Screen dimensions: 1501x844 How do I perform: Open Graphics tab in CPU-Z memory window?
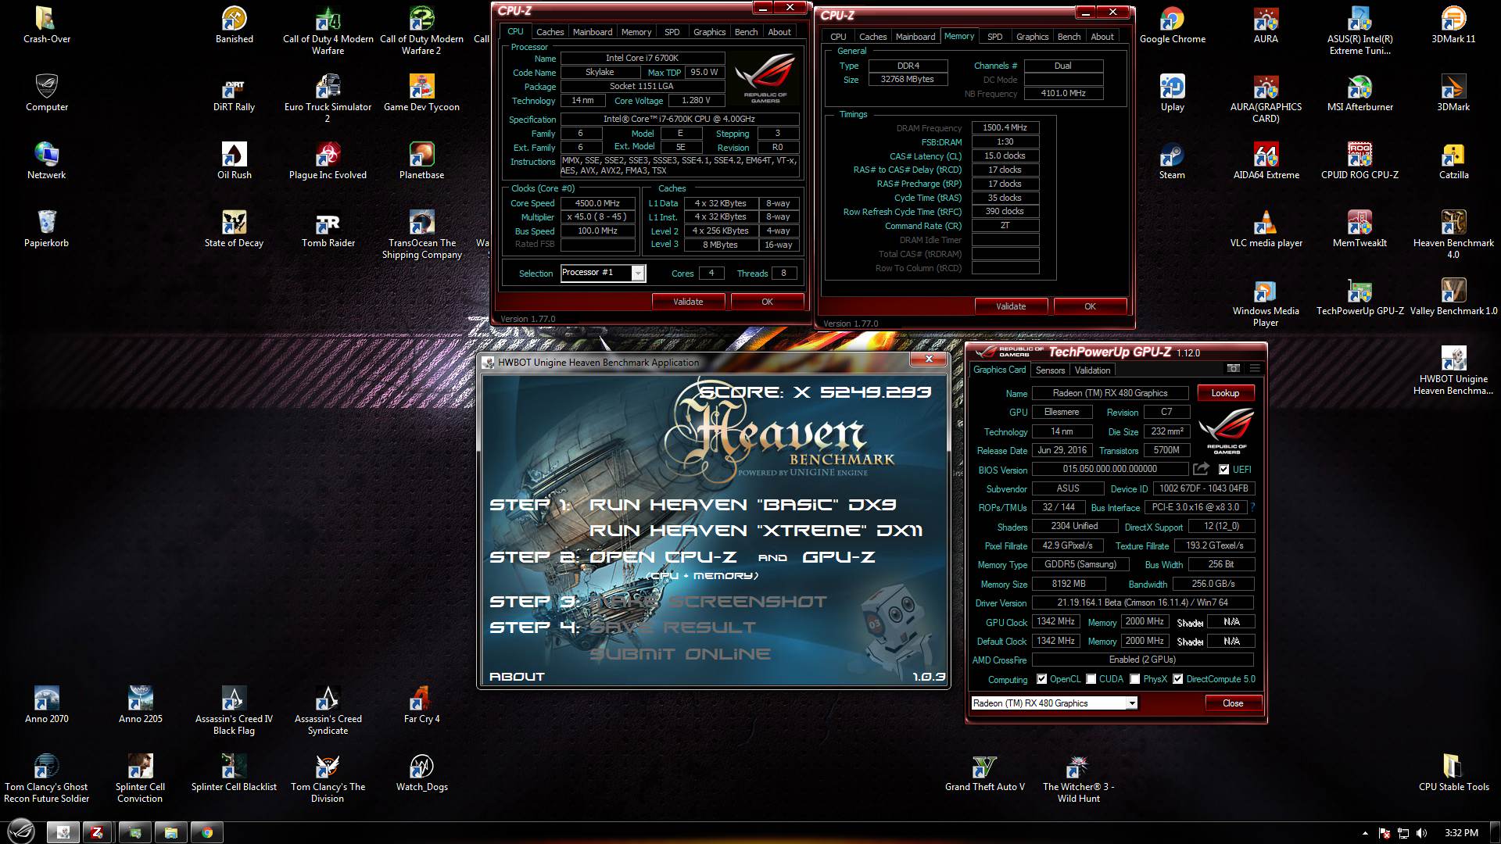click(1032, 37)
